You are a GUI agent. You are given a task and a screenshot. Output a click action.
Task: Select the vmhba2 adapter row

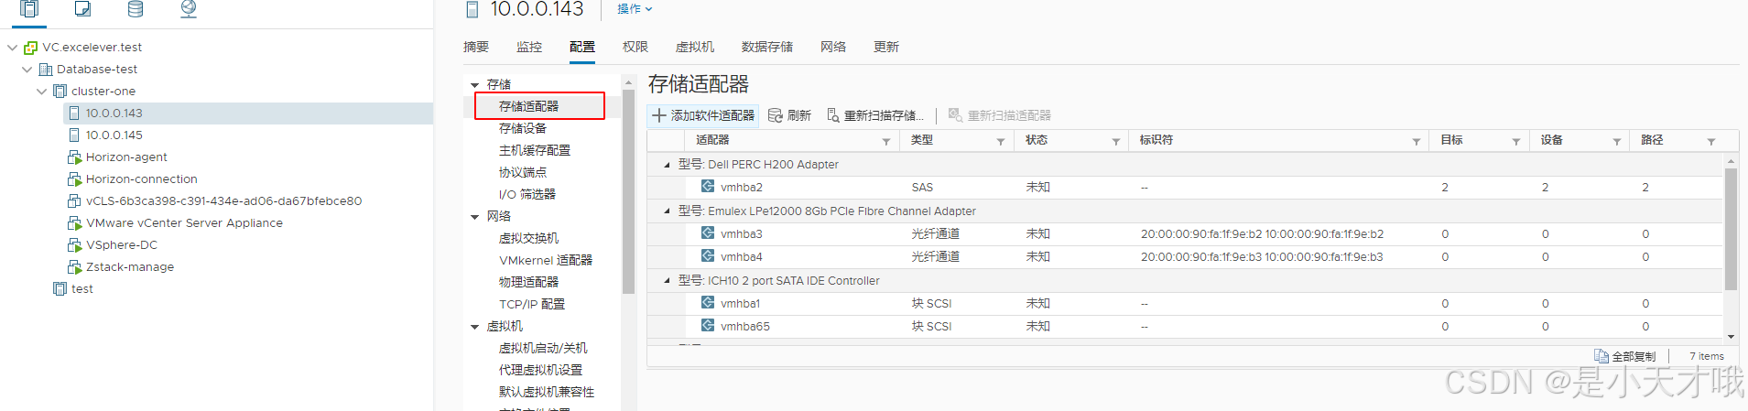(1185, 188)
